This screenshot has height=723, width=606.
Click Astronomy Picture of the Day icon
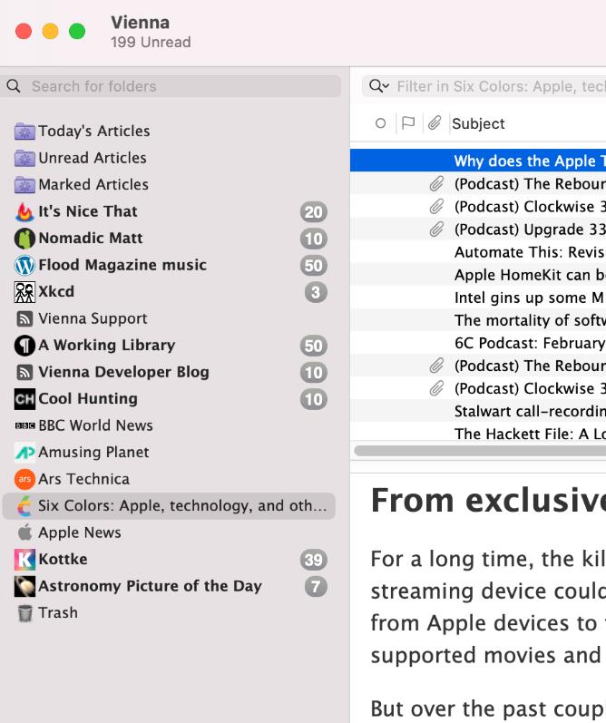[24, 586]
